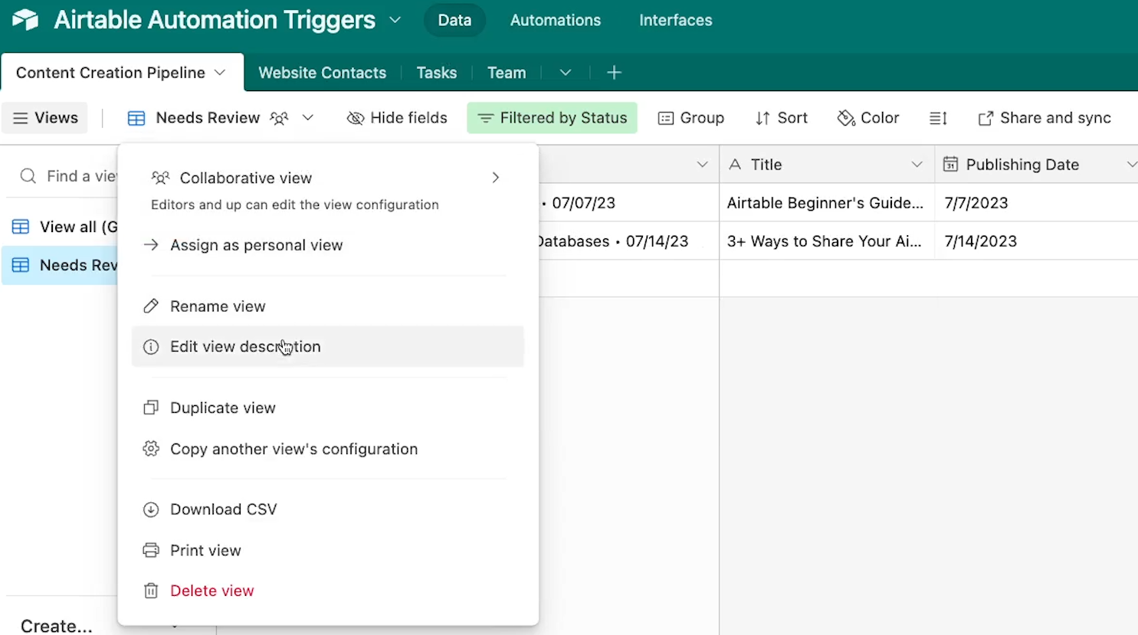Open Hide fields options

coord(397,118)
